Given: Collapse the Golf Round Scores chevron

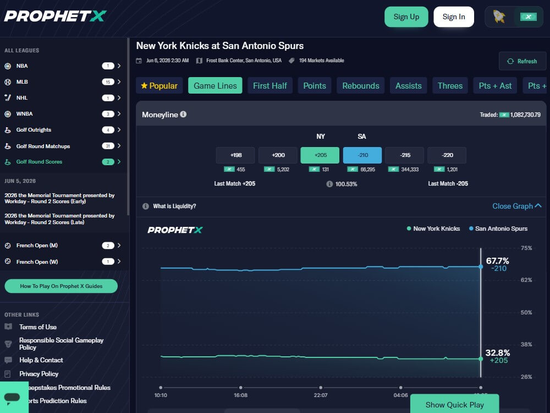Looking at the screenshot, I should (119, 161).
